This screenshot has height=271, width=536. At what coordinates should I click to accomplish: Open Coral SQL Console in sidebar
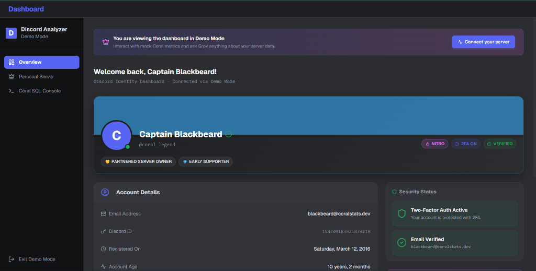tap(42, 91)
